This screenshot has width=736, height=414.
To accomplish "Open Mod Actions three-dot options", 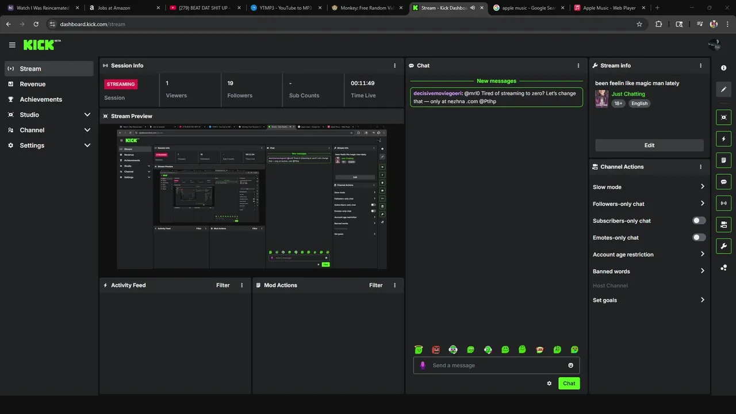I will (x=394, y=285).
